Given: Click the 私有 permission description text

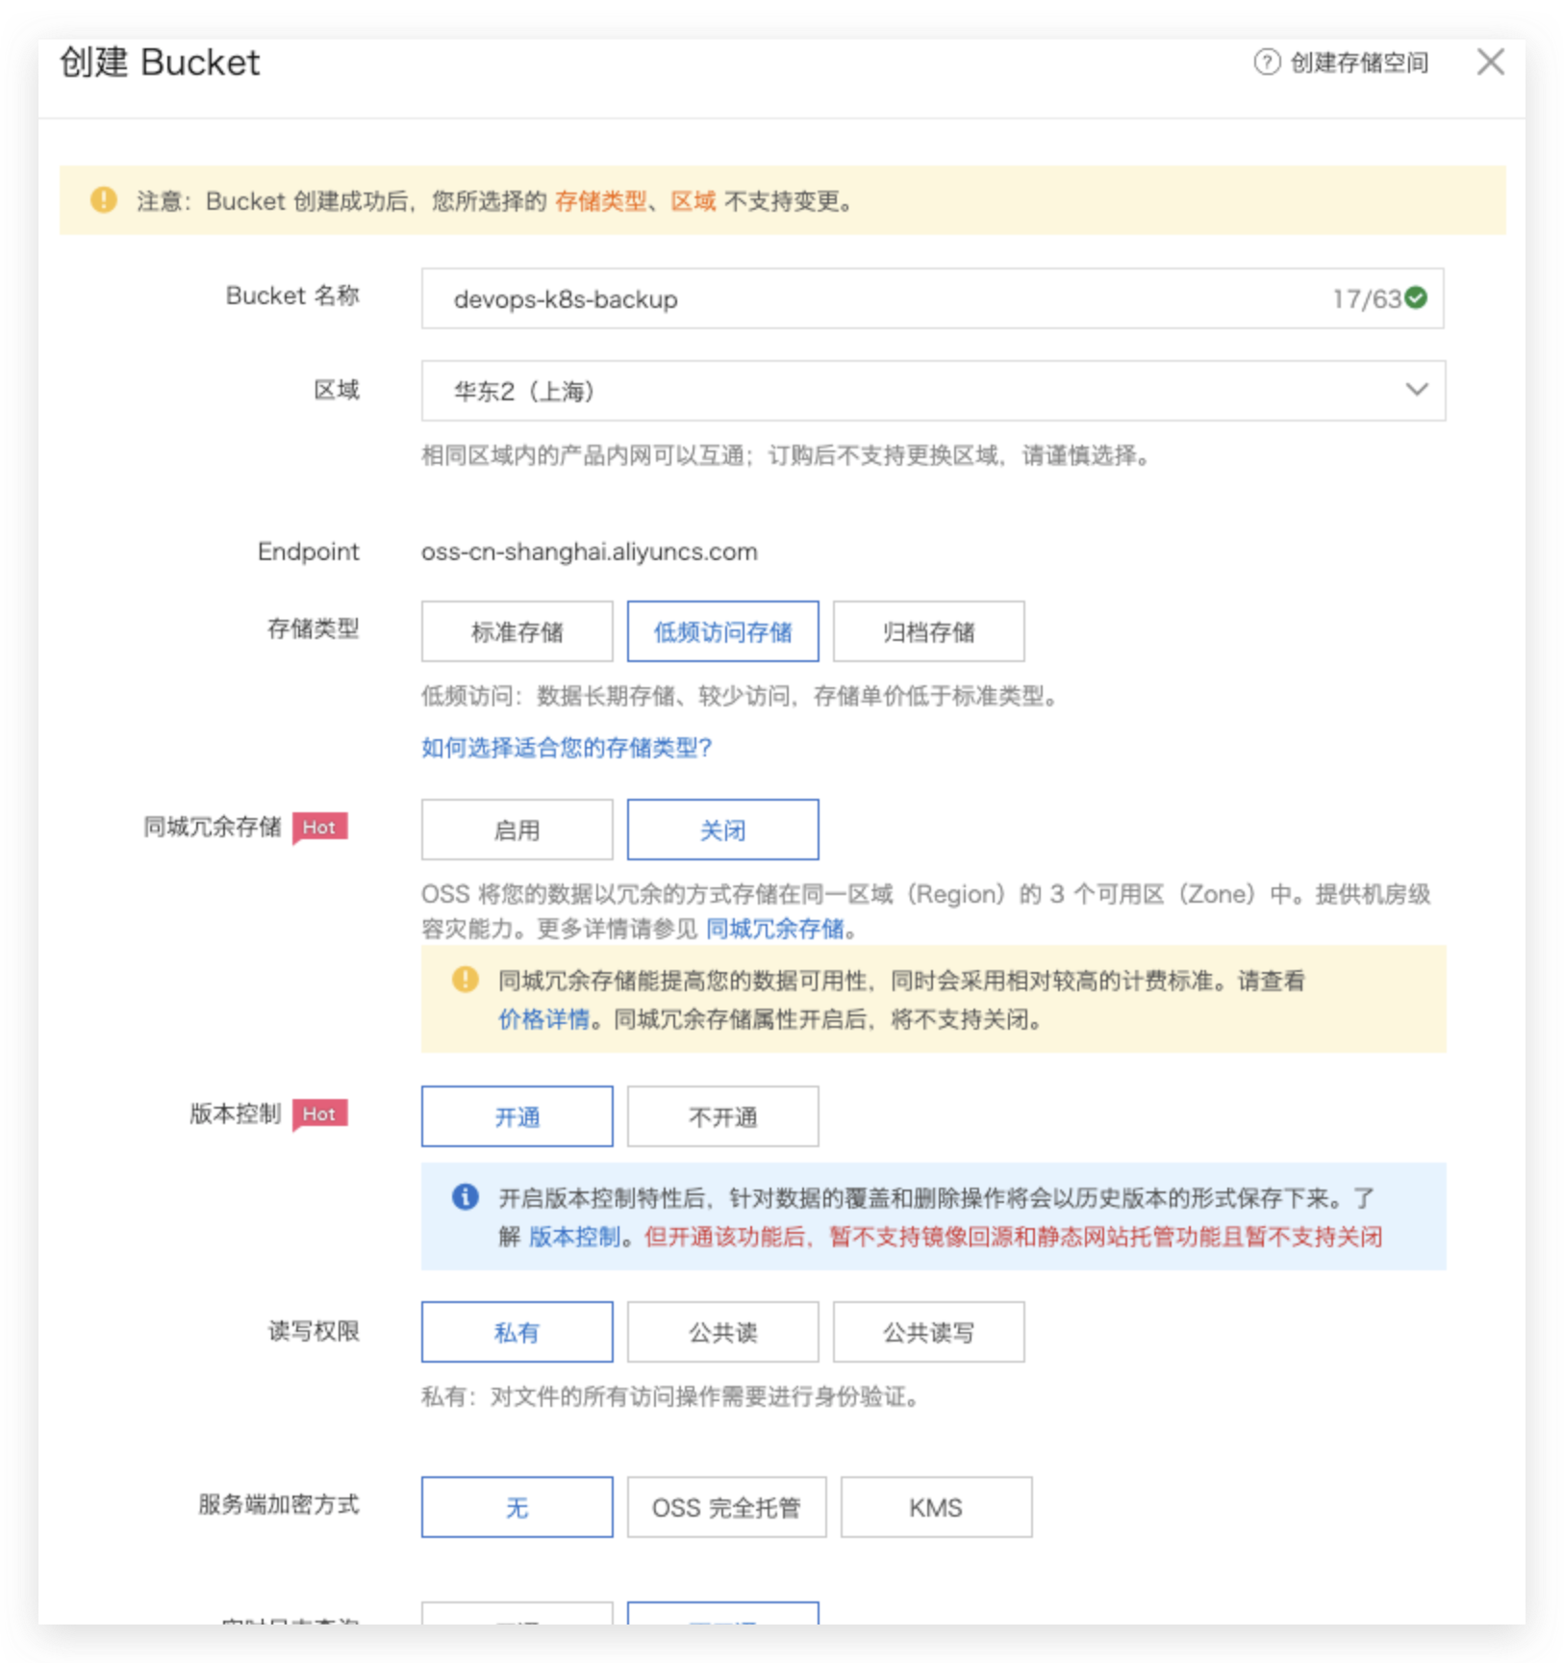Looking at the screenshot, I should pos(670,1396).
